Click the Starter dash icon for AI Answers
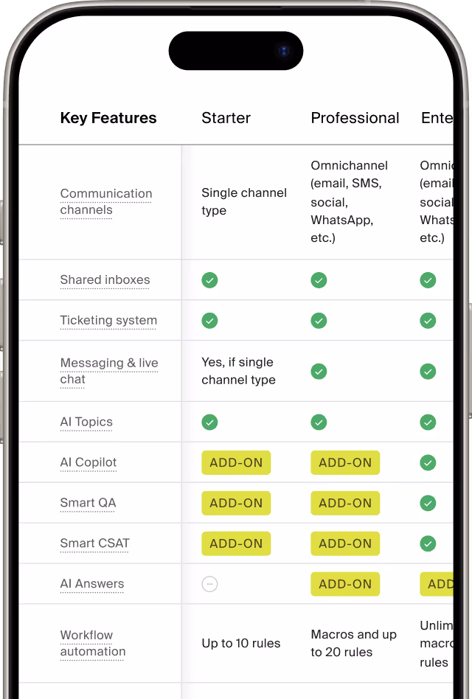This screenshot has height=699, width=472. [x=209, y=584]
